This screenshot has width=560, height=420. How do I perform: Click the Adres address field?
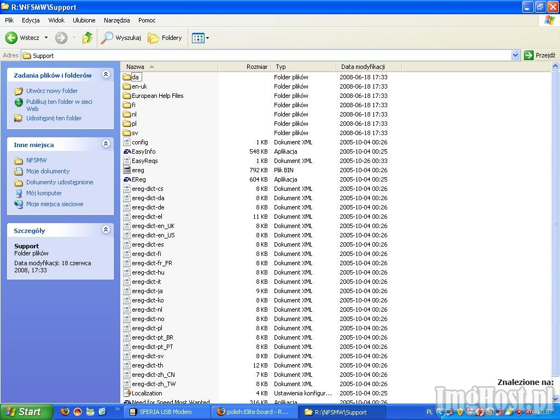pos(266,55)
